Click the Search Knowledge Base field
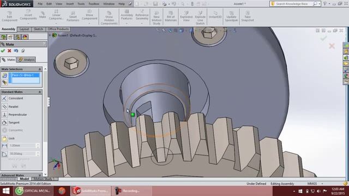The image size is (349, 196). pos(293,4)
